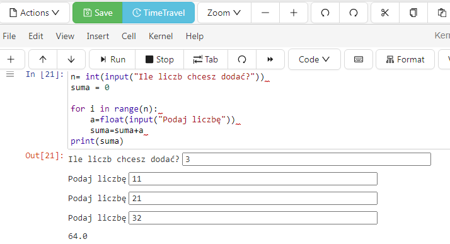This screenshot has height=244, width=450.
Task: Move cell down with the down arrow
Action: click(x=71, y=59)
